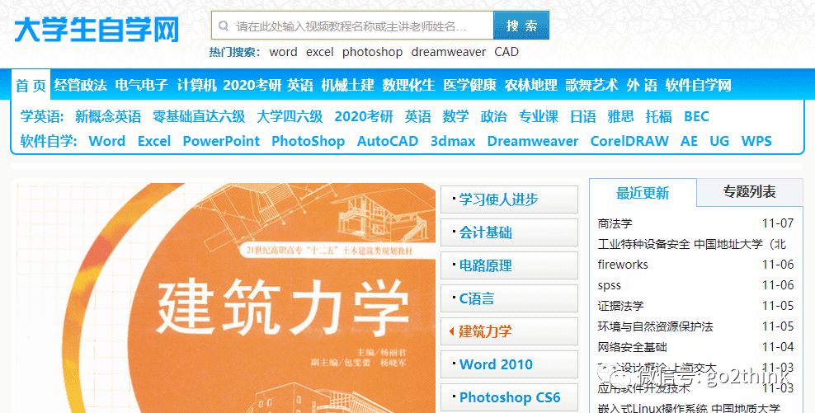Open UG tutorial link
The width and height of the screenshot is (815, 413).
(719, 141)
